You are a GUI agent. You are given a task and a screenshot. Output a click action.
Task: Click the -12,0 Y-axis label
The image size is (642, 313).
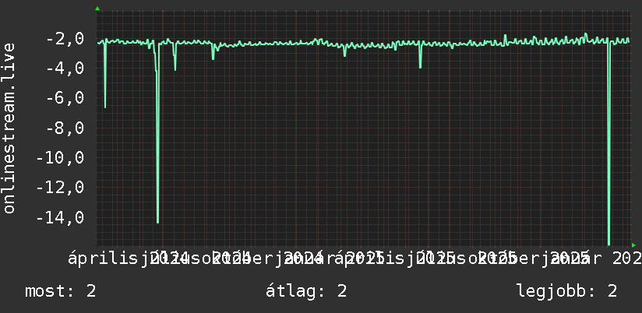coord(60,188)
